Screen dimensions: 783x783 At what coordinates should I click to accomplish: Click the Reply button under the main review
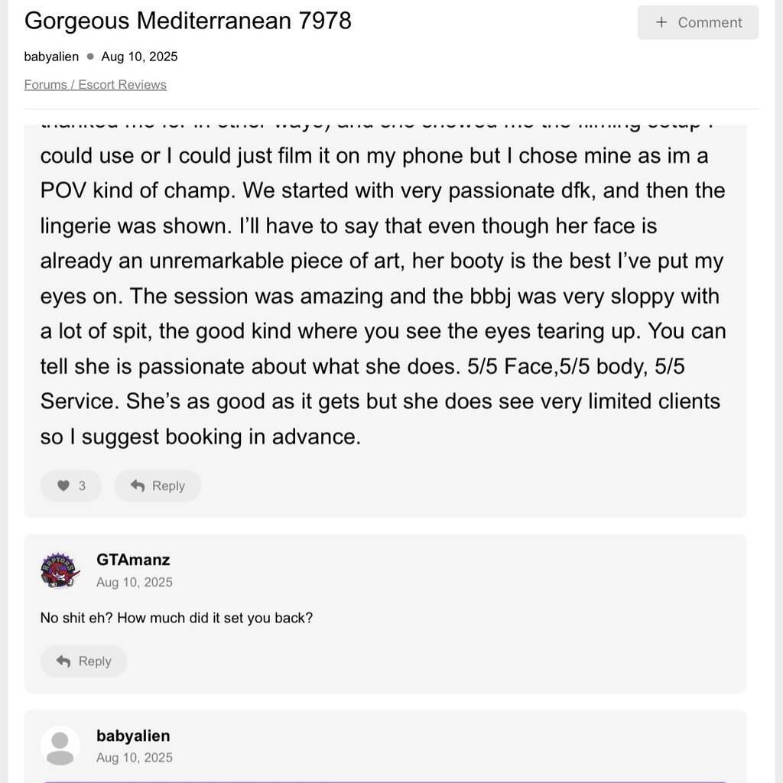pyautogui.click(x=158, y=485)
